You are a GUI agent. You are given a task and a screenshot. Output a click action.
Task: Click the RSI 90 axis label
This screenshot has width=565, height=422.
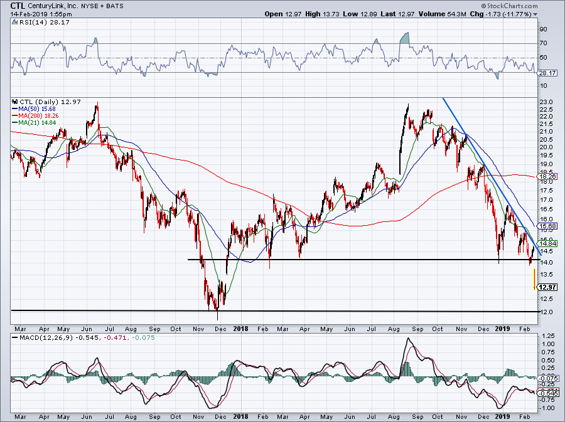tap(544, 29)
